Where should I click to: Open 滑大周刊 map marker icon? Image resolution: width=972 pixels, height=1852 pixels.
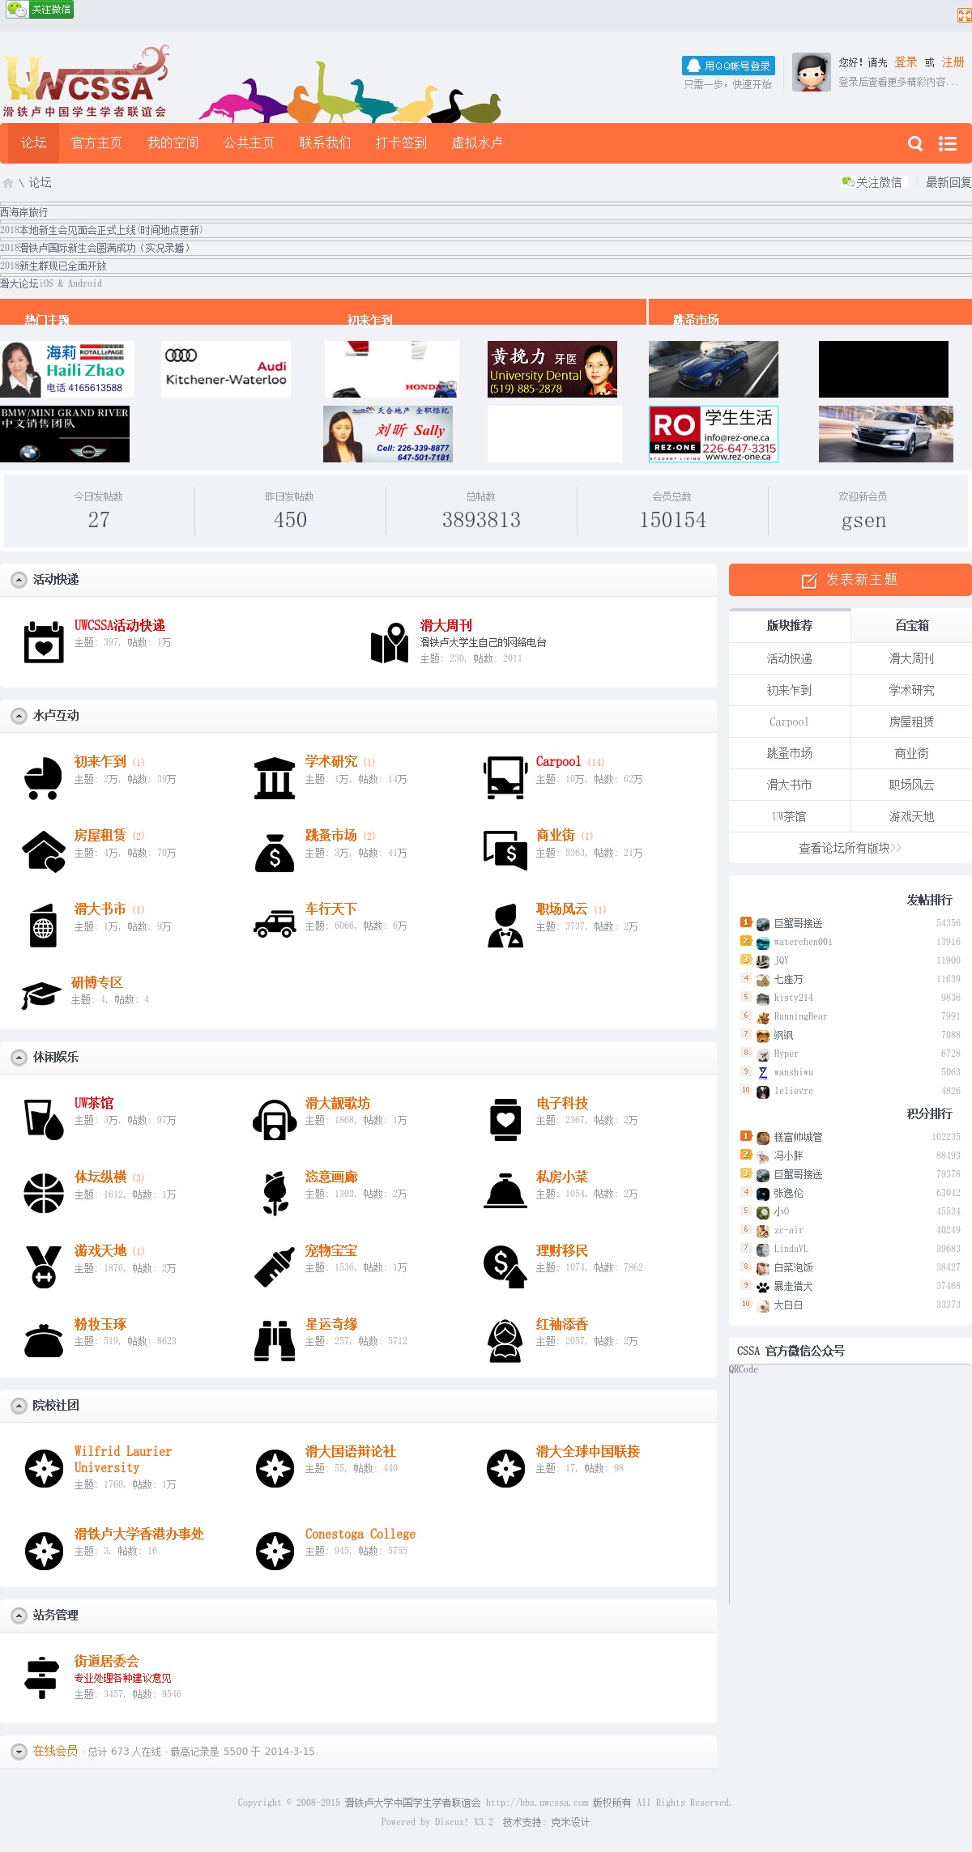pos(390,642)
